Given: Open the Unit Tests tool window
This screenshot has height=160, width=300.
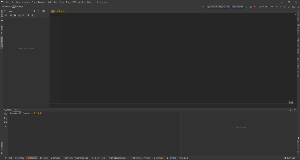Looking at the screenshot, I should click(99, 158).
